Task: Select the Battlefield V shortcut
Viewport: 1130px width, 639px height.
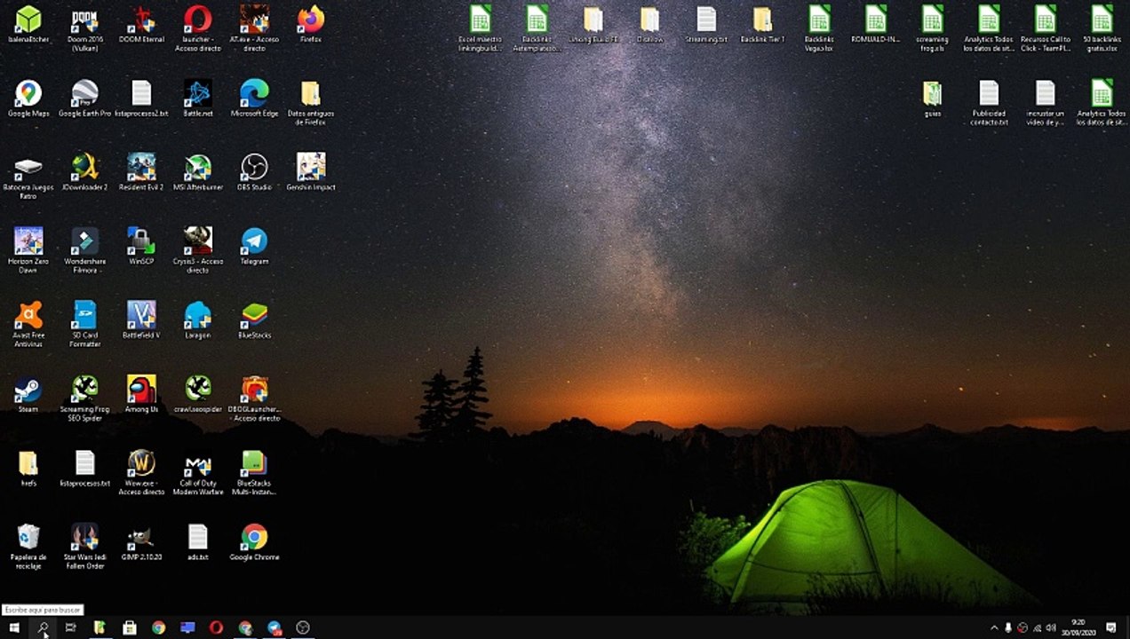Action: coord(141,319)
